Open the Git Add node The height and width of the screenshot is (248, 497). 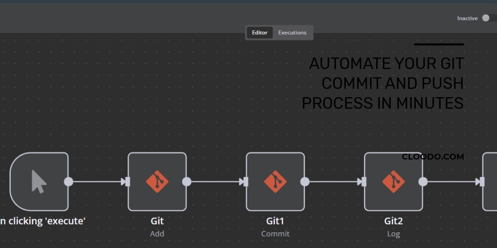pyautogui.click(x=157, y=181)
